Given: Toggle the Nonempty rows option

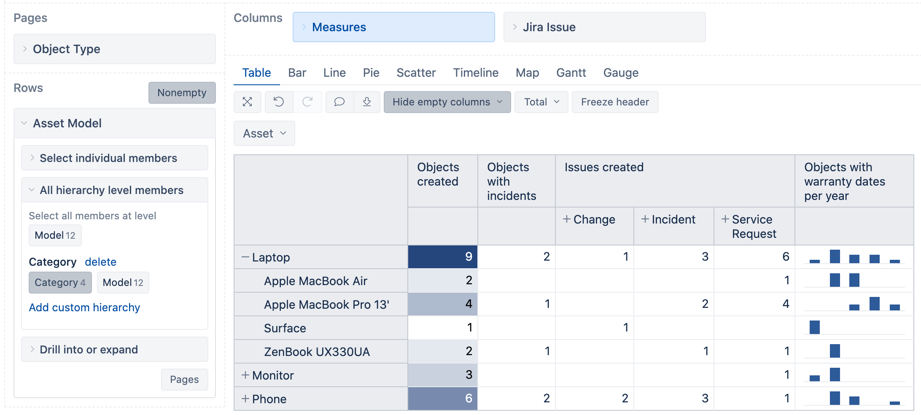Looking at the screenshot, I should point(182,93).
